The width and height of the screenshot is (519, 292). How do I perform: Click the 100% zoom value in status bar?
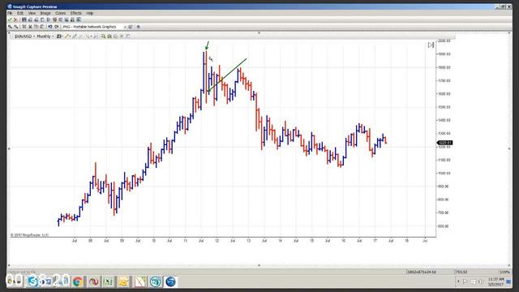click(504, 272)
